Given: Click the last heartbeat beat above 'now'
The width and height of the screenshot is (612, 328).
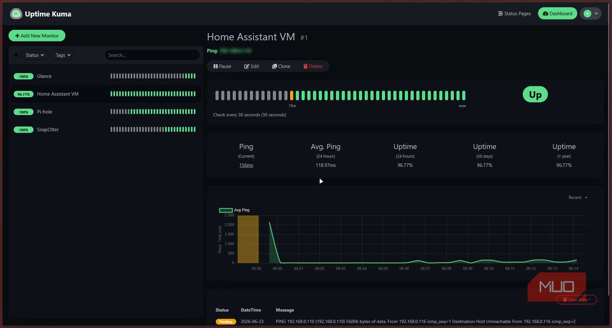Looking at the screenshot, I should (x=464, y=96).
